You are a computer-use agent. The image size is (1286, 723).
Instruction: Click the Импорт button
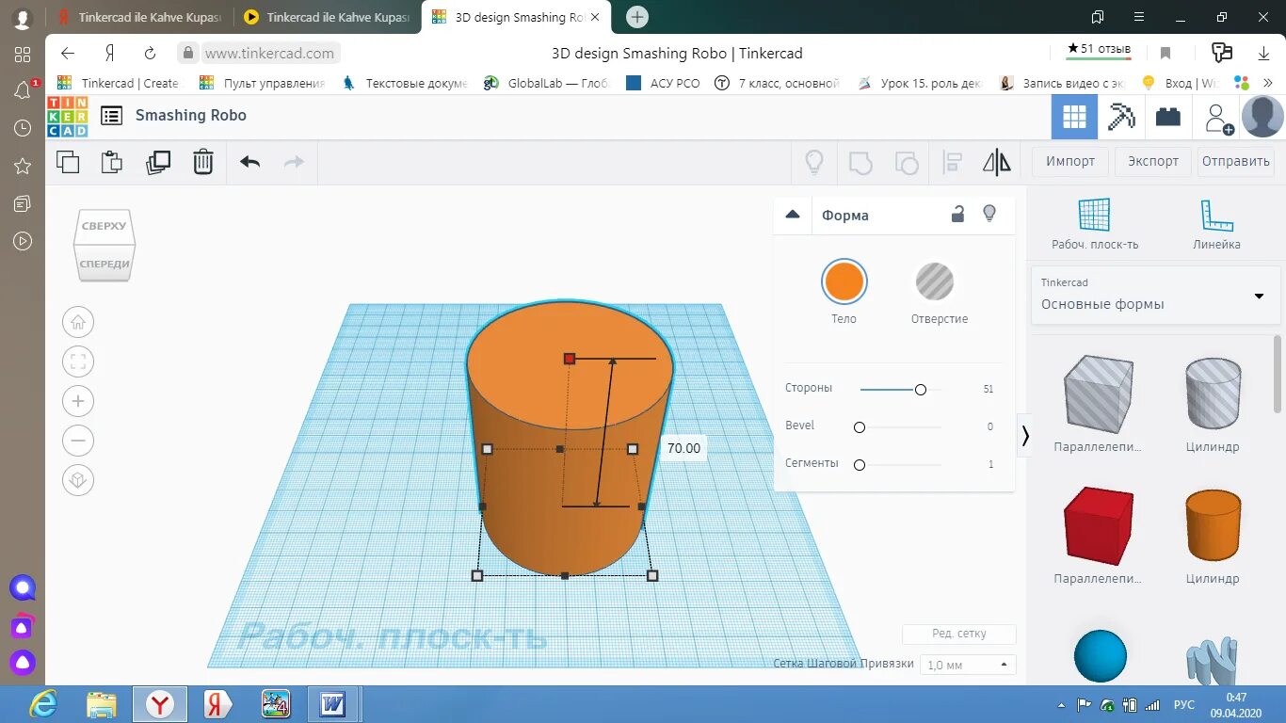(1070, 161)
